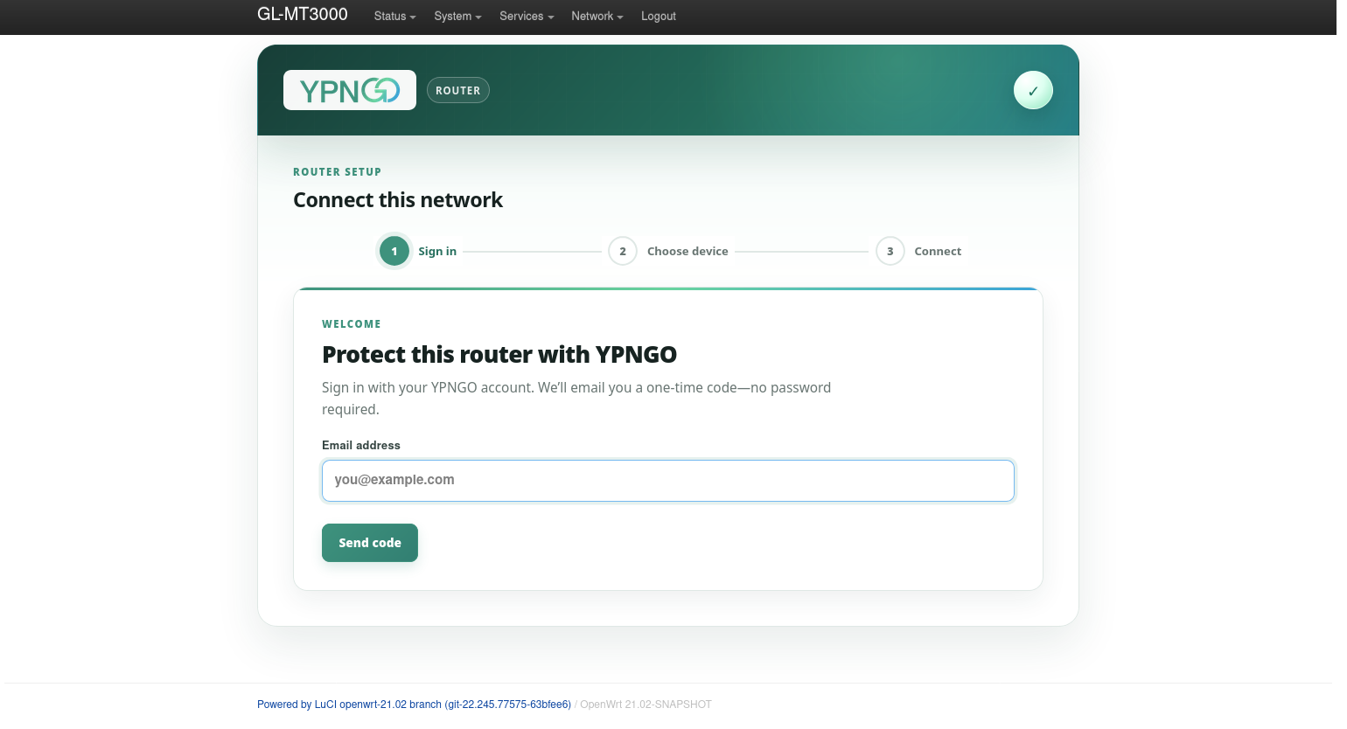
Task: Select step 1 Sign in circle
Action: (394, 251)
